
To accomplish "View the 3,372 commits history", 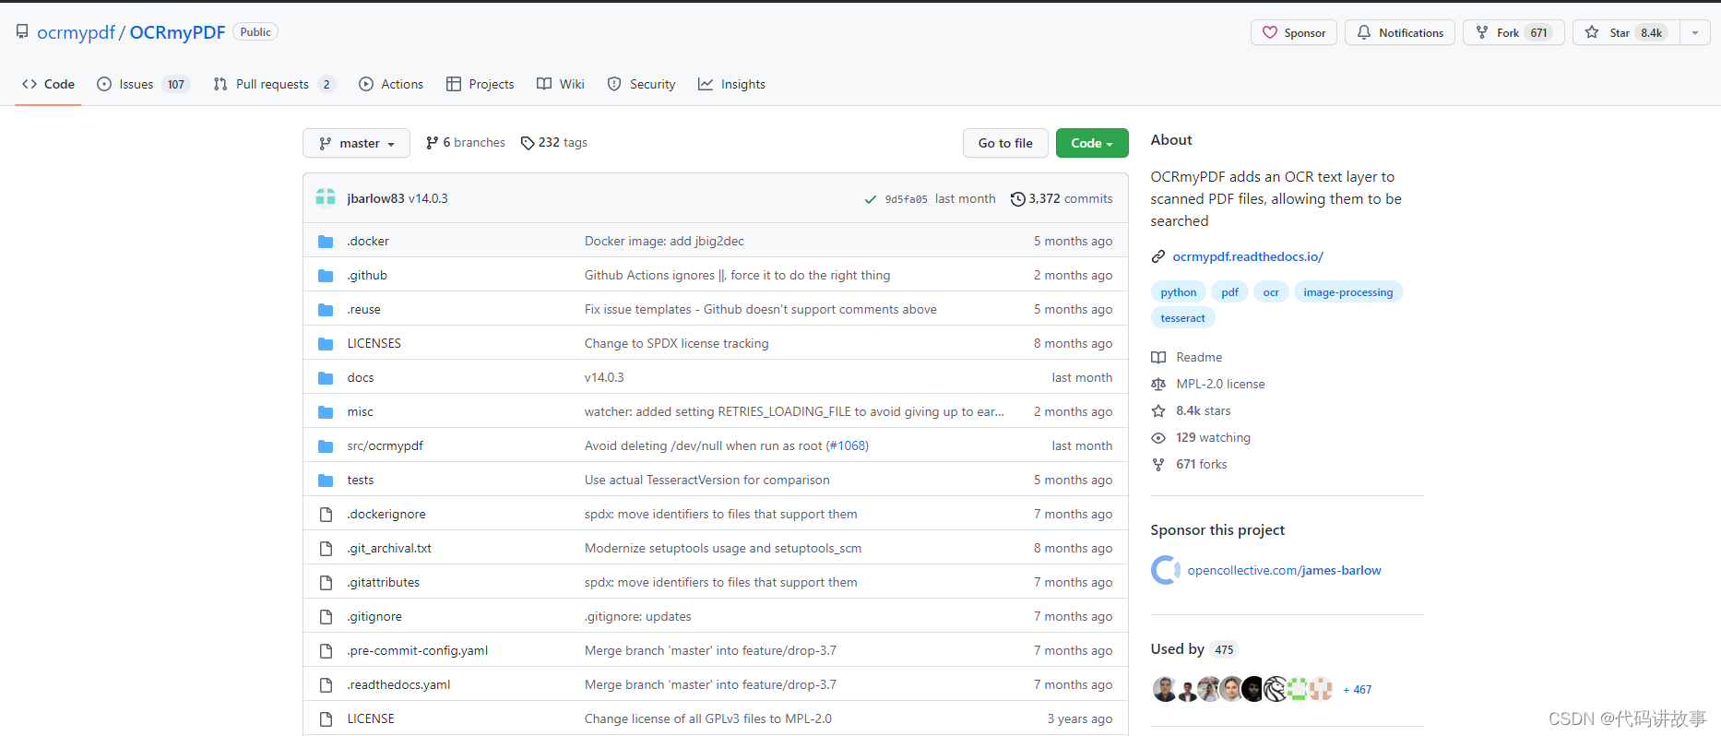I will point(1062,198).
